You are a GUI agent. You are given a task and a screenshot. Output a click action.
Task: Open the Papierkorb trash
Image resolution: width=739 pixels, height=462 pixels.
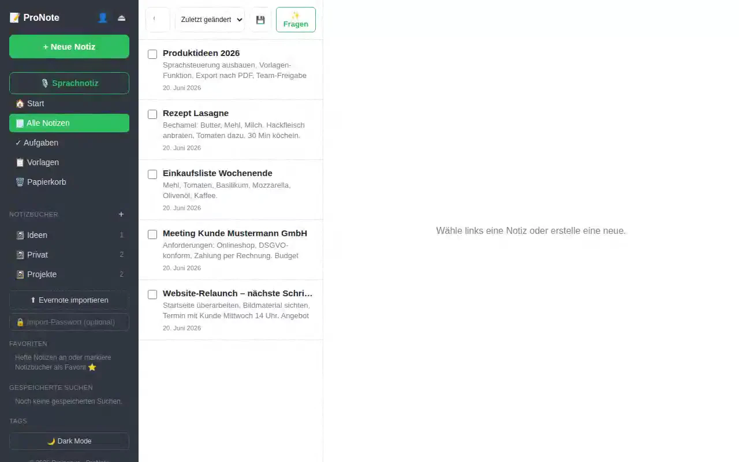click(69, 182)
